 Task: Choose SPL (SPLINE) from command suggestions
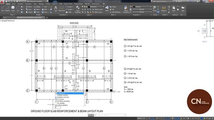(70, 103)
